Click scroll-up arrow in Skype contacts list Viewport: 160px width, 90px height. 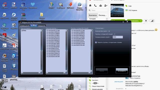click(x=107, y=19)
